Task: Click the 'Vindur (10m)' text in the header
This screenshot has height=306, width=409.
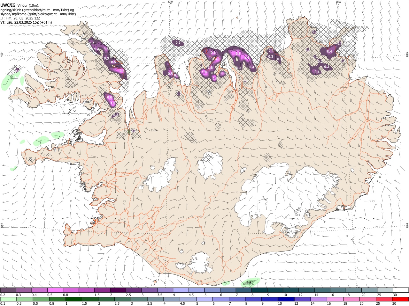Action: coord(28,5)
